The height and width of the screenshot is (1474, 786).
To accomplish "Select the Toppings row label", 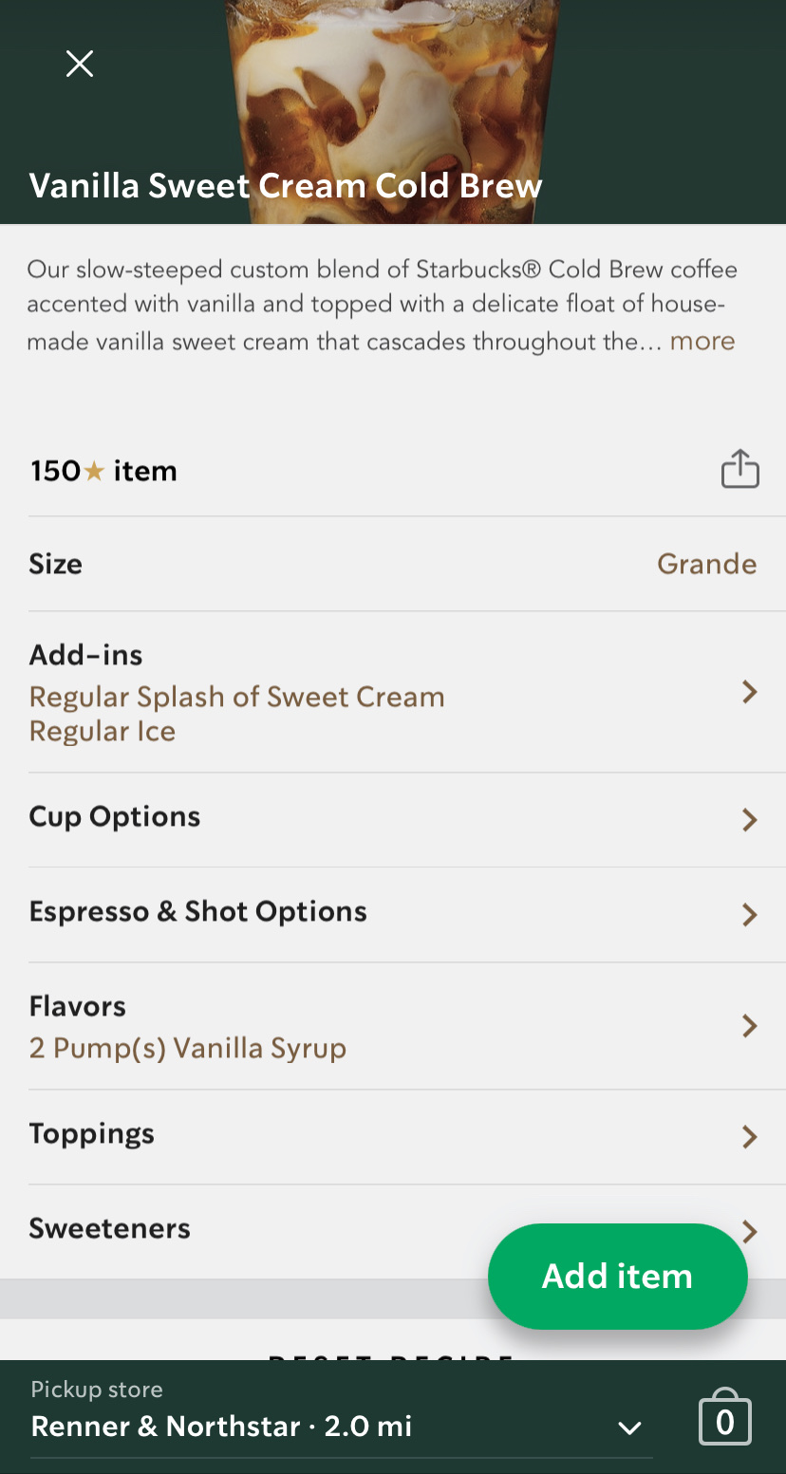I will [92, 1134].
